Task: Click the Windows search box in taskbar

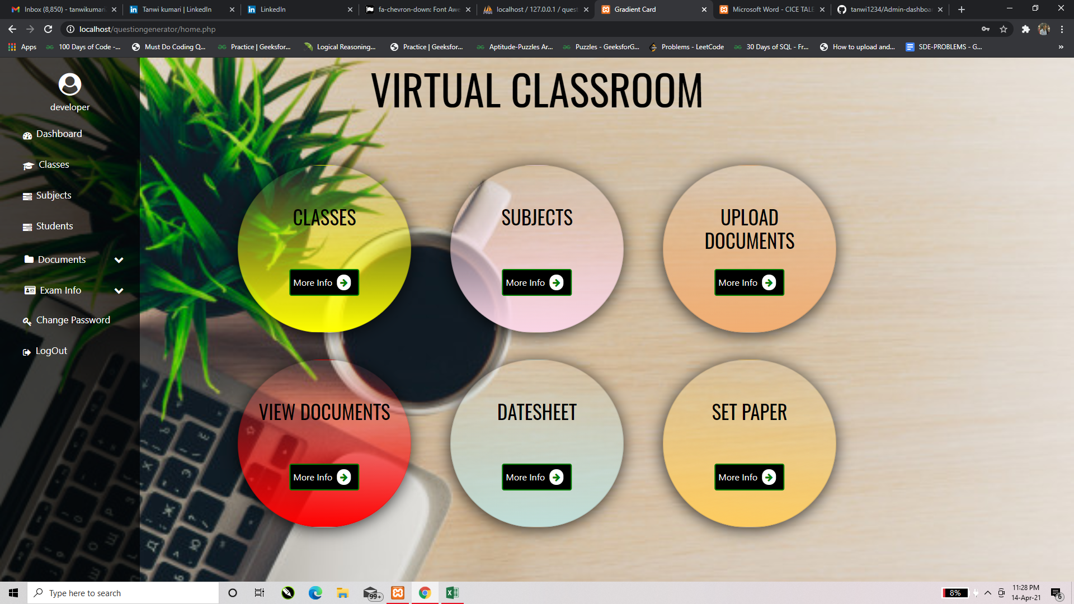Action: pyautogui.click(x=123, y=593)
